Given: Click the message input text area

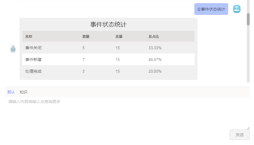Looking at the screenshot, I should point(126,113).
